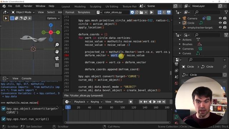The image size is (229, 129).
Task: Switch to the Texture Paint workspace tab
Action: [130, 6]
